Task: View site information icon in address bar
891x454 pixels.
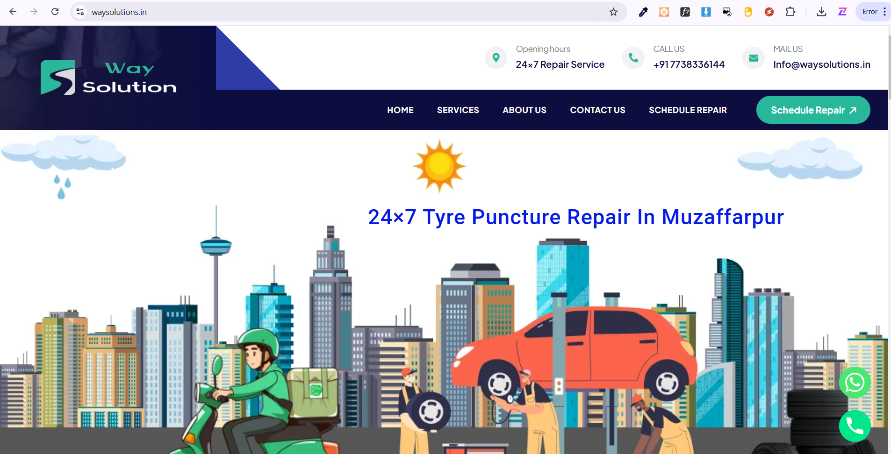Action: [80, 12]
